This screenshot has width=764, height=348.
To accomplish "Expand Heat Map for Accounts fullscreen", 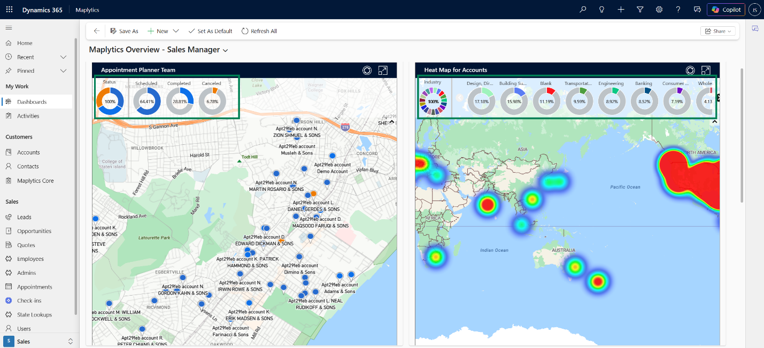I will click(706, 70).
